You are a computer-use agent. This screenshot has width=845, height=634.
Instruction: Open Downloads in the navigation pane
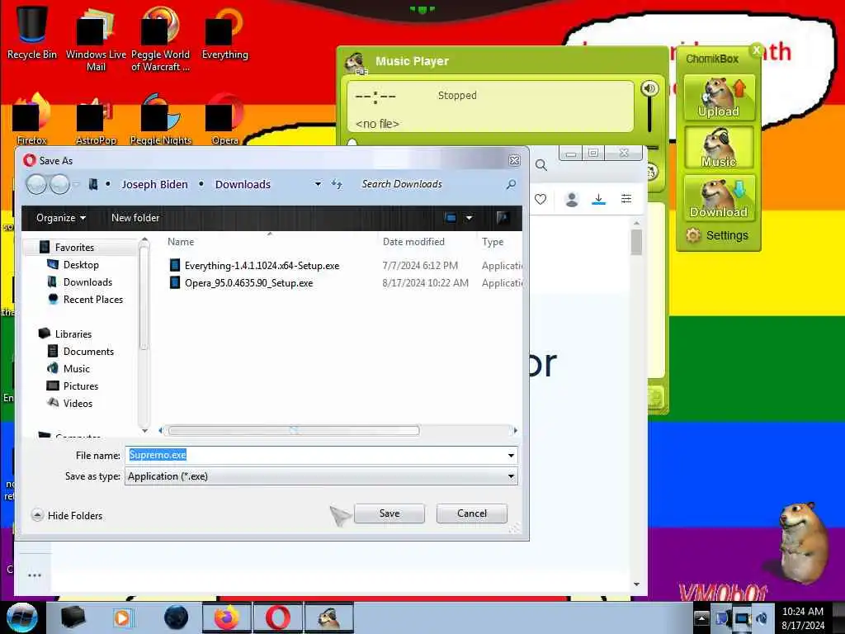coord(87,282)
